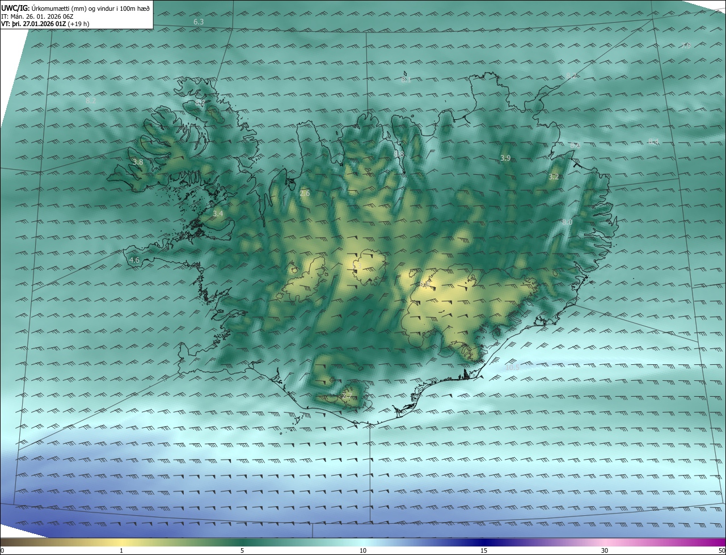The height and width of the screenshot is (555, 726).
Task: Click the 3.4 value label on the map
Action: point(218,214)
